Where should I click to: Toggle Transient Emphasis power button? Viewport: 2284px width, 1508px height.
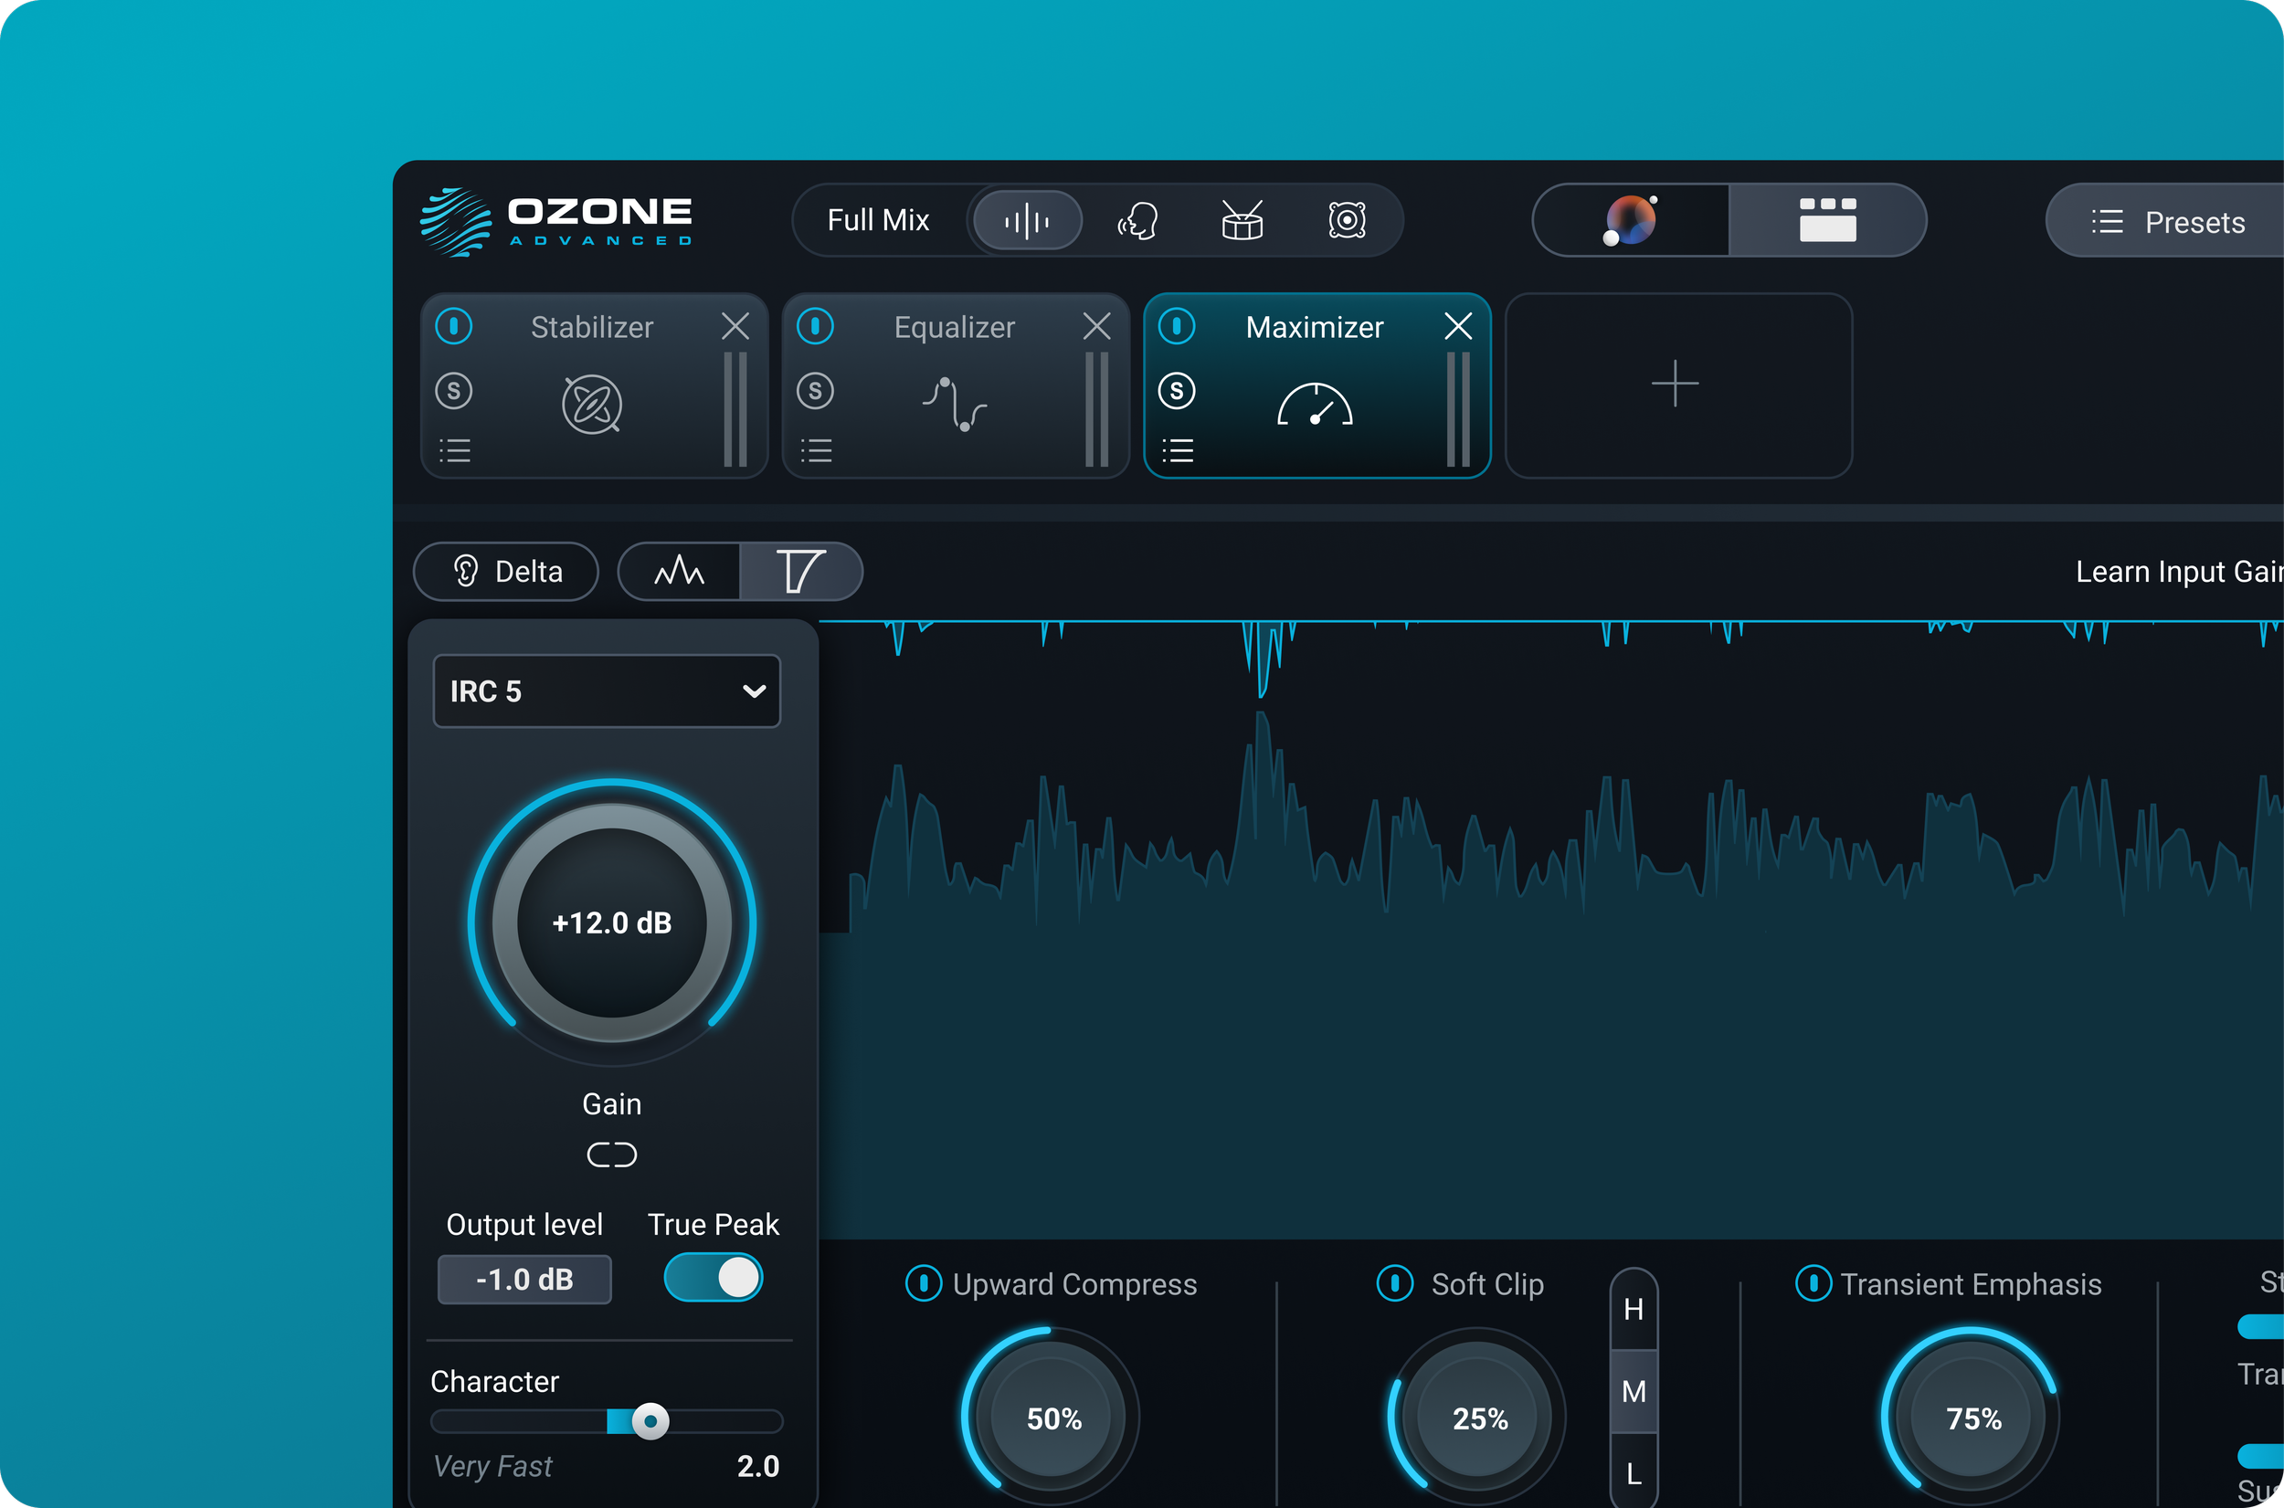[x=1813, y=1284]
